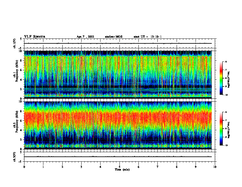Click time axis tick label "0"
The width and height of the screenshot is (242, 187).
24,167
